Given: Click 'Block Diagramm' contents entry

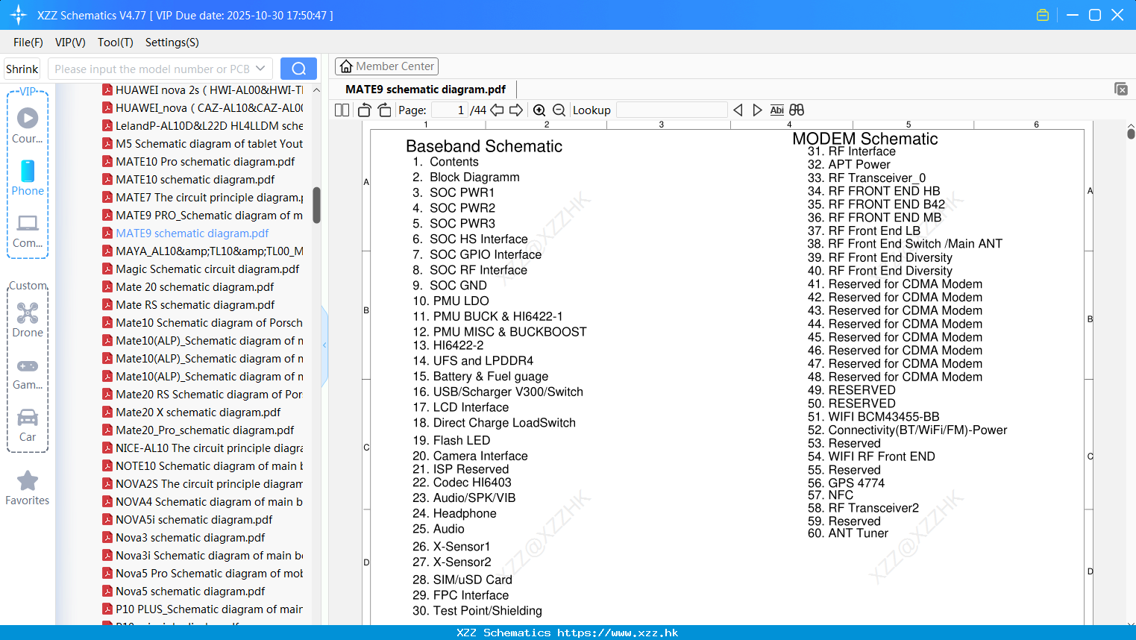Looking at the screenshot, I should pos(474,178).
